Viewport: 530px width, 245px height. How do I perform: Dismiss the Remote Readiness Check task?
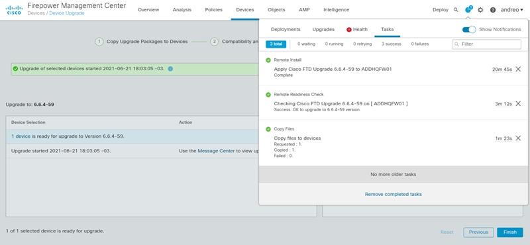518,103
